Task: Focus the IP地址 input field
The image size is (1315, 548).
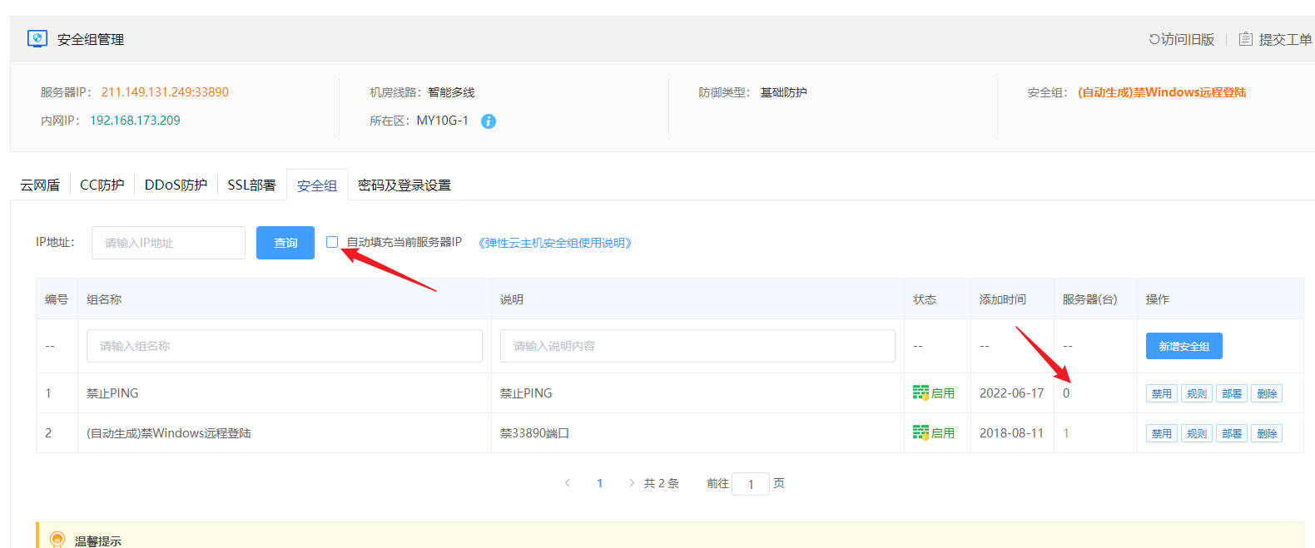Action: click(x=168, y=243)
